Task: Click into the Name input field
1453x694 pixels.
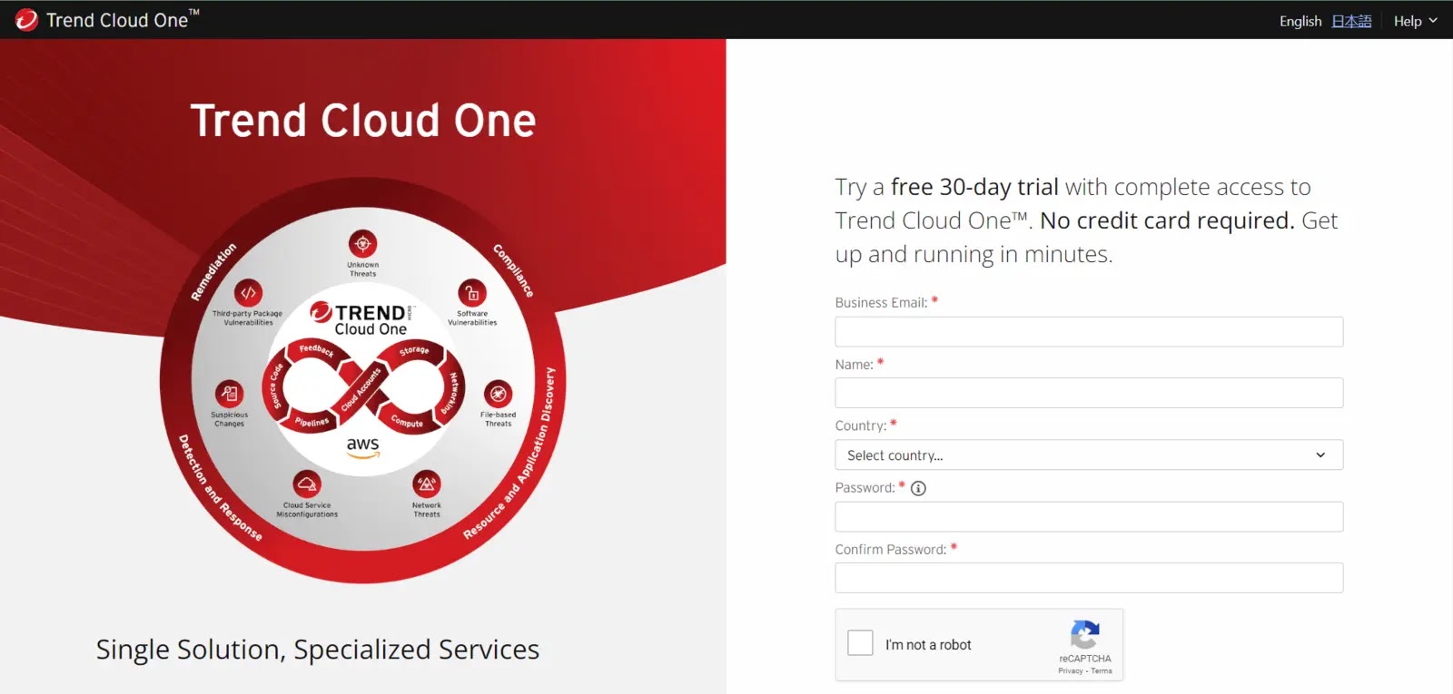Action: pos(1088,393)
